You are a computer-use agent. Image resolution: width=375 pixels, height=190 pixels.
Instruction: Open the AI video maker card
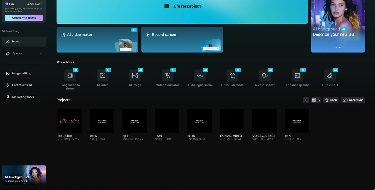97,39
